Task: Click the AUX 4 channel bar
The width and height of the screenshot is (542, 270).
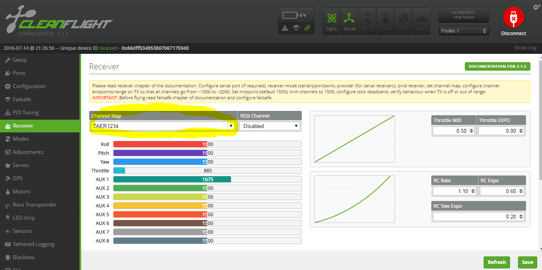Action: point(207,206)
